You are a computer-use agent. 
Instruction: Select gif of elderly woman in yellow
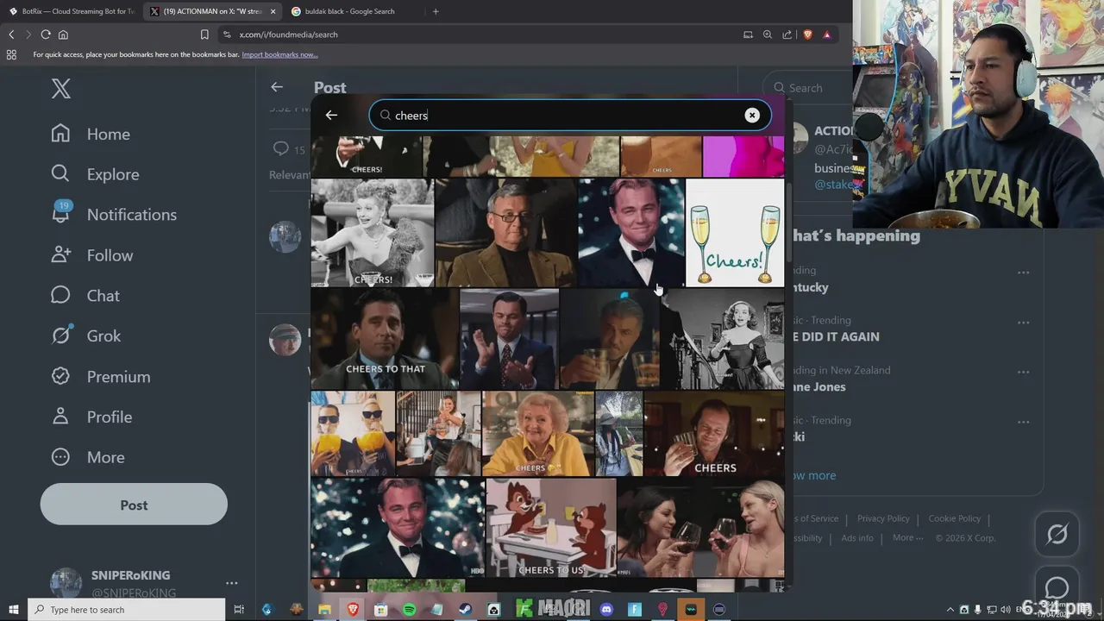(x=537, y=434)
